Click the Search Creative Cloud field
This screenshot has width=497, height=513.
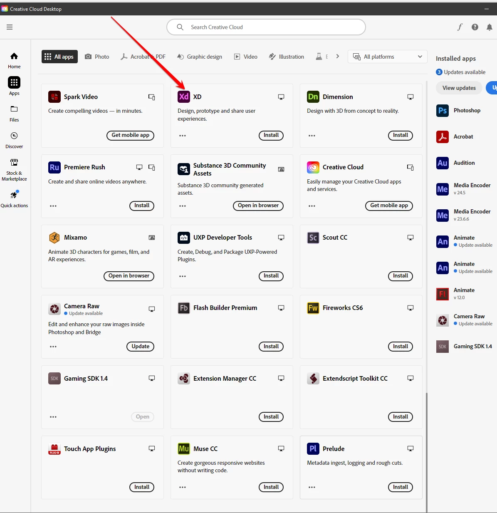(x=266, y=27)
